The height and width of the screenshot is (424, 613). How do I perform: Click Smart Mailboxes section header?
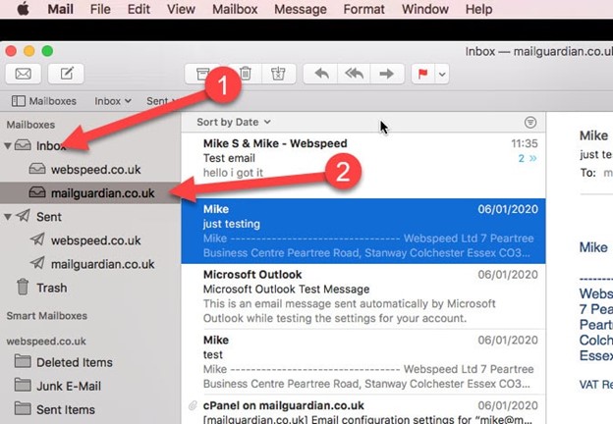point(47,315)
